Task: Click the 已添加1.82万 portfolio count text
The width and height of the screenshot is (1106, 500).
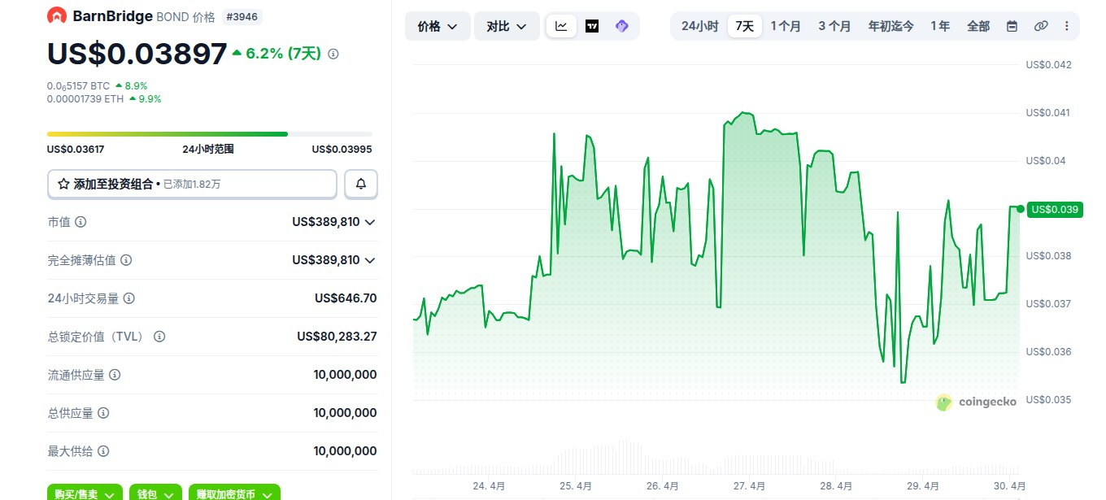Action: 192,185
